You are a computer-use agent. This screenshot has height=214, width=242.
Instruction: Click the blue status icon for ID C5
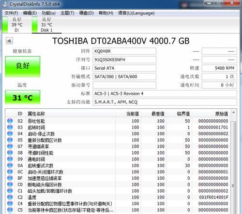(10, 210)
